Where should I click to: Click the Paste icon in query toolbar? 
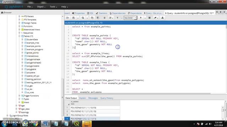tap(98, 18)
